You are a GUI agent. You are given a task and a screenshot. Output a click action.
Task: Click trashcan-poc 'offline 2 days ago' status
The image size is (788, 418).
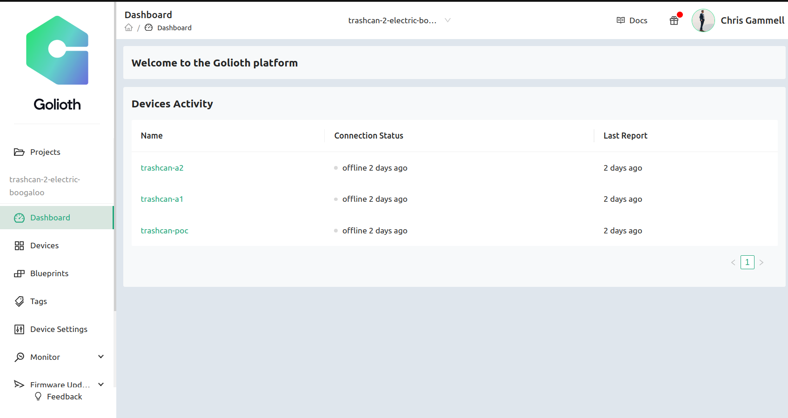[x=371, y=231]
